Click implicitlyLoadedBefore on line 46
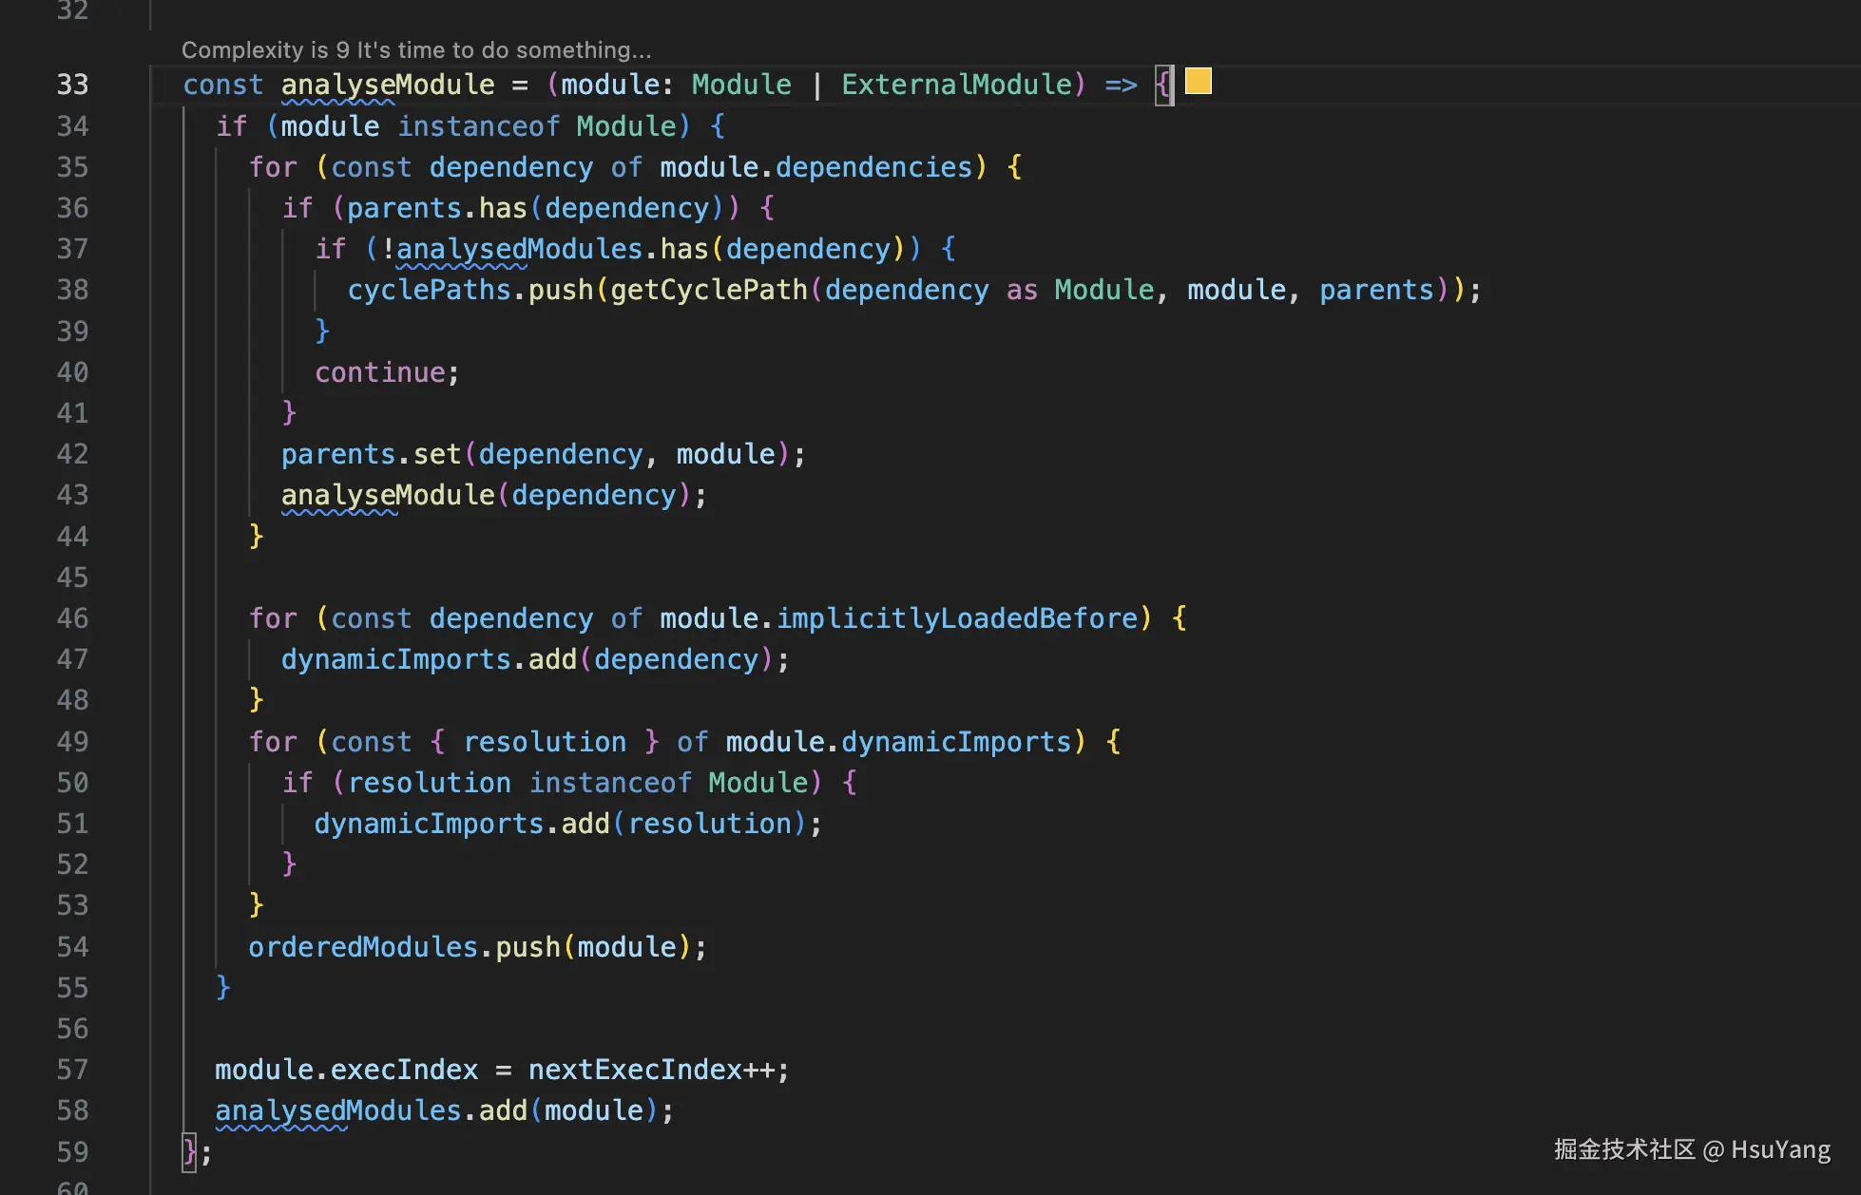 click(956, 618)
